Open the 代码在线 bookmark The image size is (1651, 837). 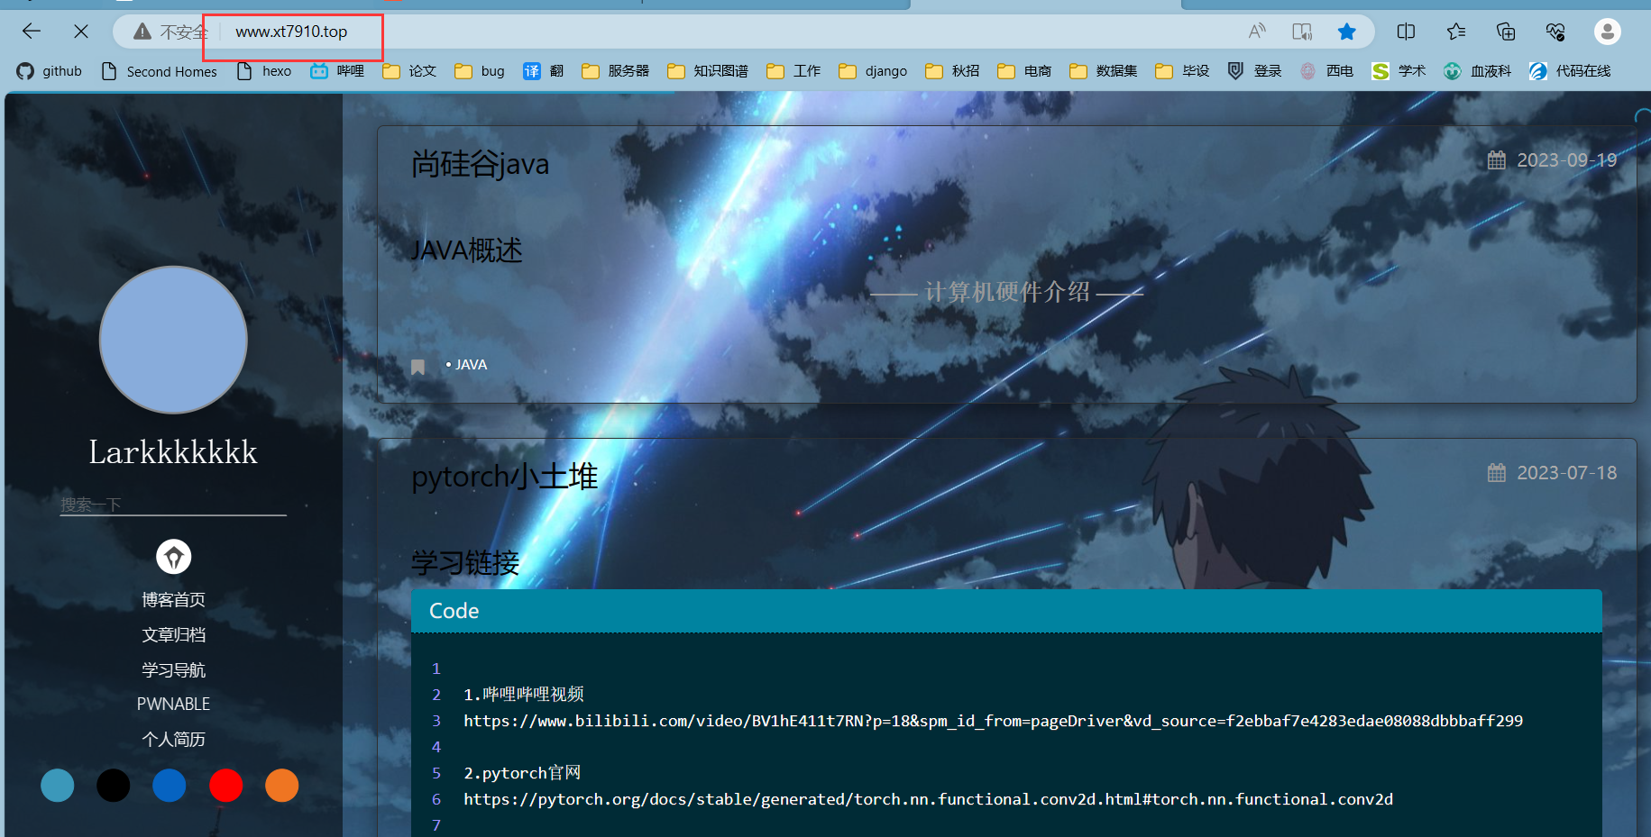1571,71
